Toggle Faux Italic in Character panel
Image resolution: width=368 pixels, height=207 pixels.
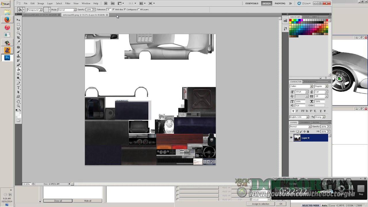pos(297,111)
